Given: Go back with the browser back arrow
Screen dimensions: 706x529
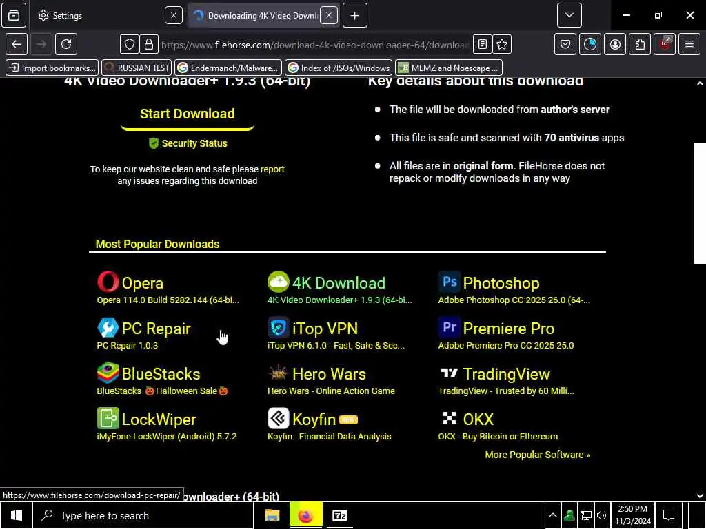Looking at the screenshot, I should (x=17, y=44).
